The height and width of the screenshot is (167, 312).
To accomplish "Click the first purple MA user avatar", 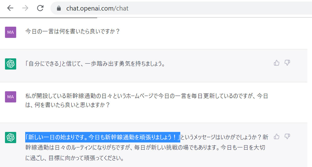I will pos(11,32).
